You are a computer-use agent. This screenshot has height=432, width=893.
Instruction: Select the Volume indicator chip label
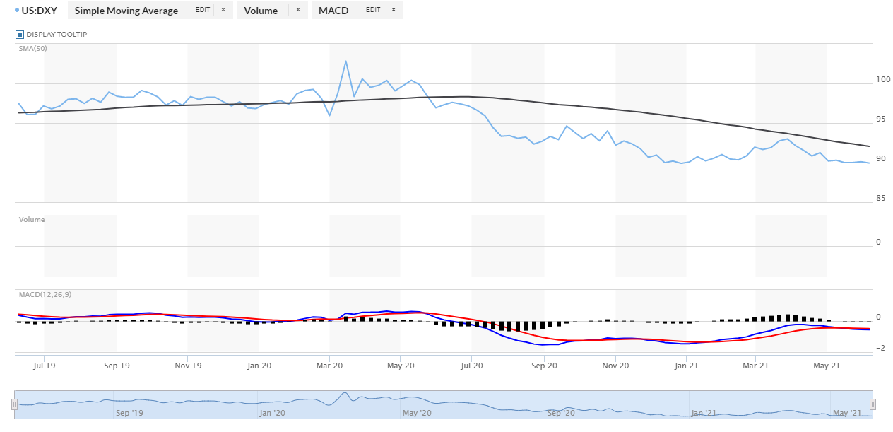pyautogui.click(x=261, y=11)
